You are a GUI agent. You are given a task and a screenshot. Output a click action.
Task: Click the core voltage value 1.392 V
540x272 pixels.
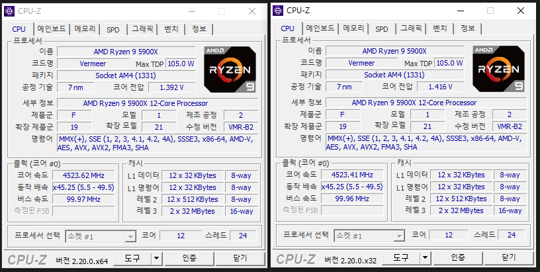click(x=172, y=87)
